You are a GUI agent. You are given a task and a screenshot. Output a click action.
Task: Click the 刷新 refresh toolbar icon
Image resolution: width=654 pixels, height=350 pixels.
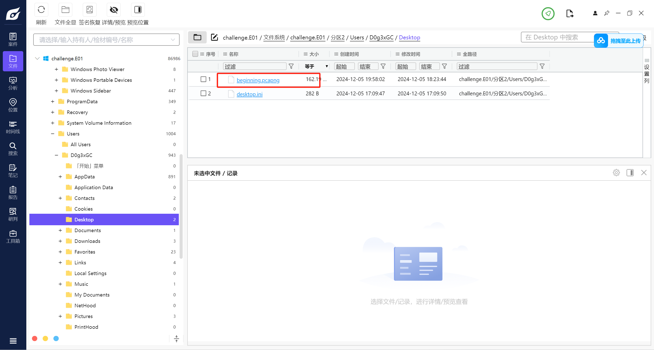point(41,10)
